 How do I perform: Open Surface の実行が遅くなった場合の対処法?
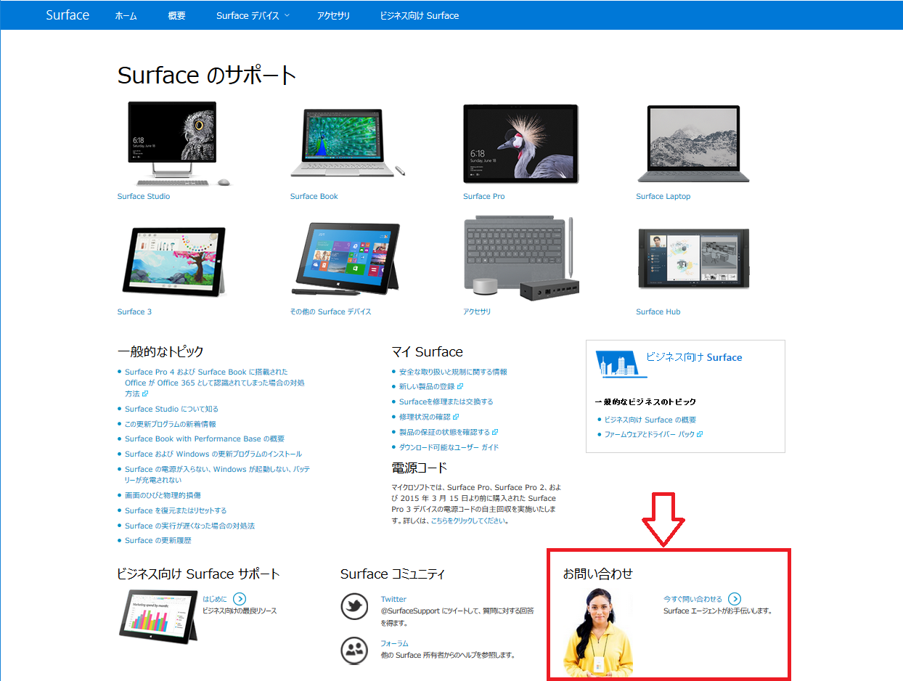tap(189, 526)
